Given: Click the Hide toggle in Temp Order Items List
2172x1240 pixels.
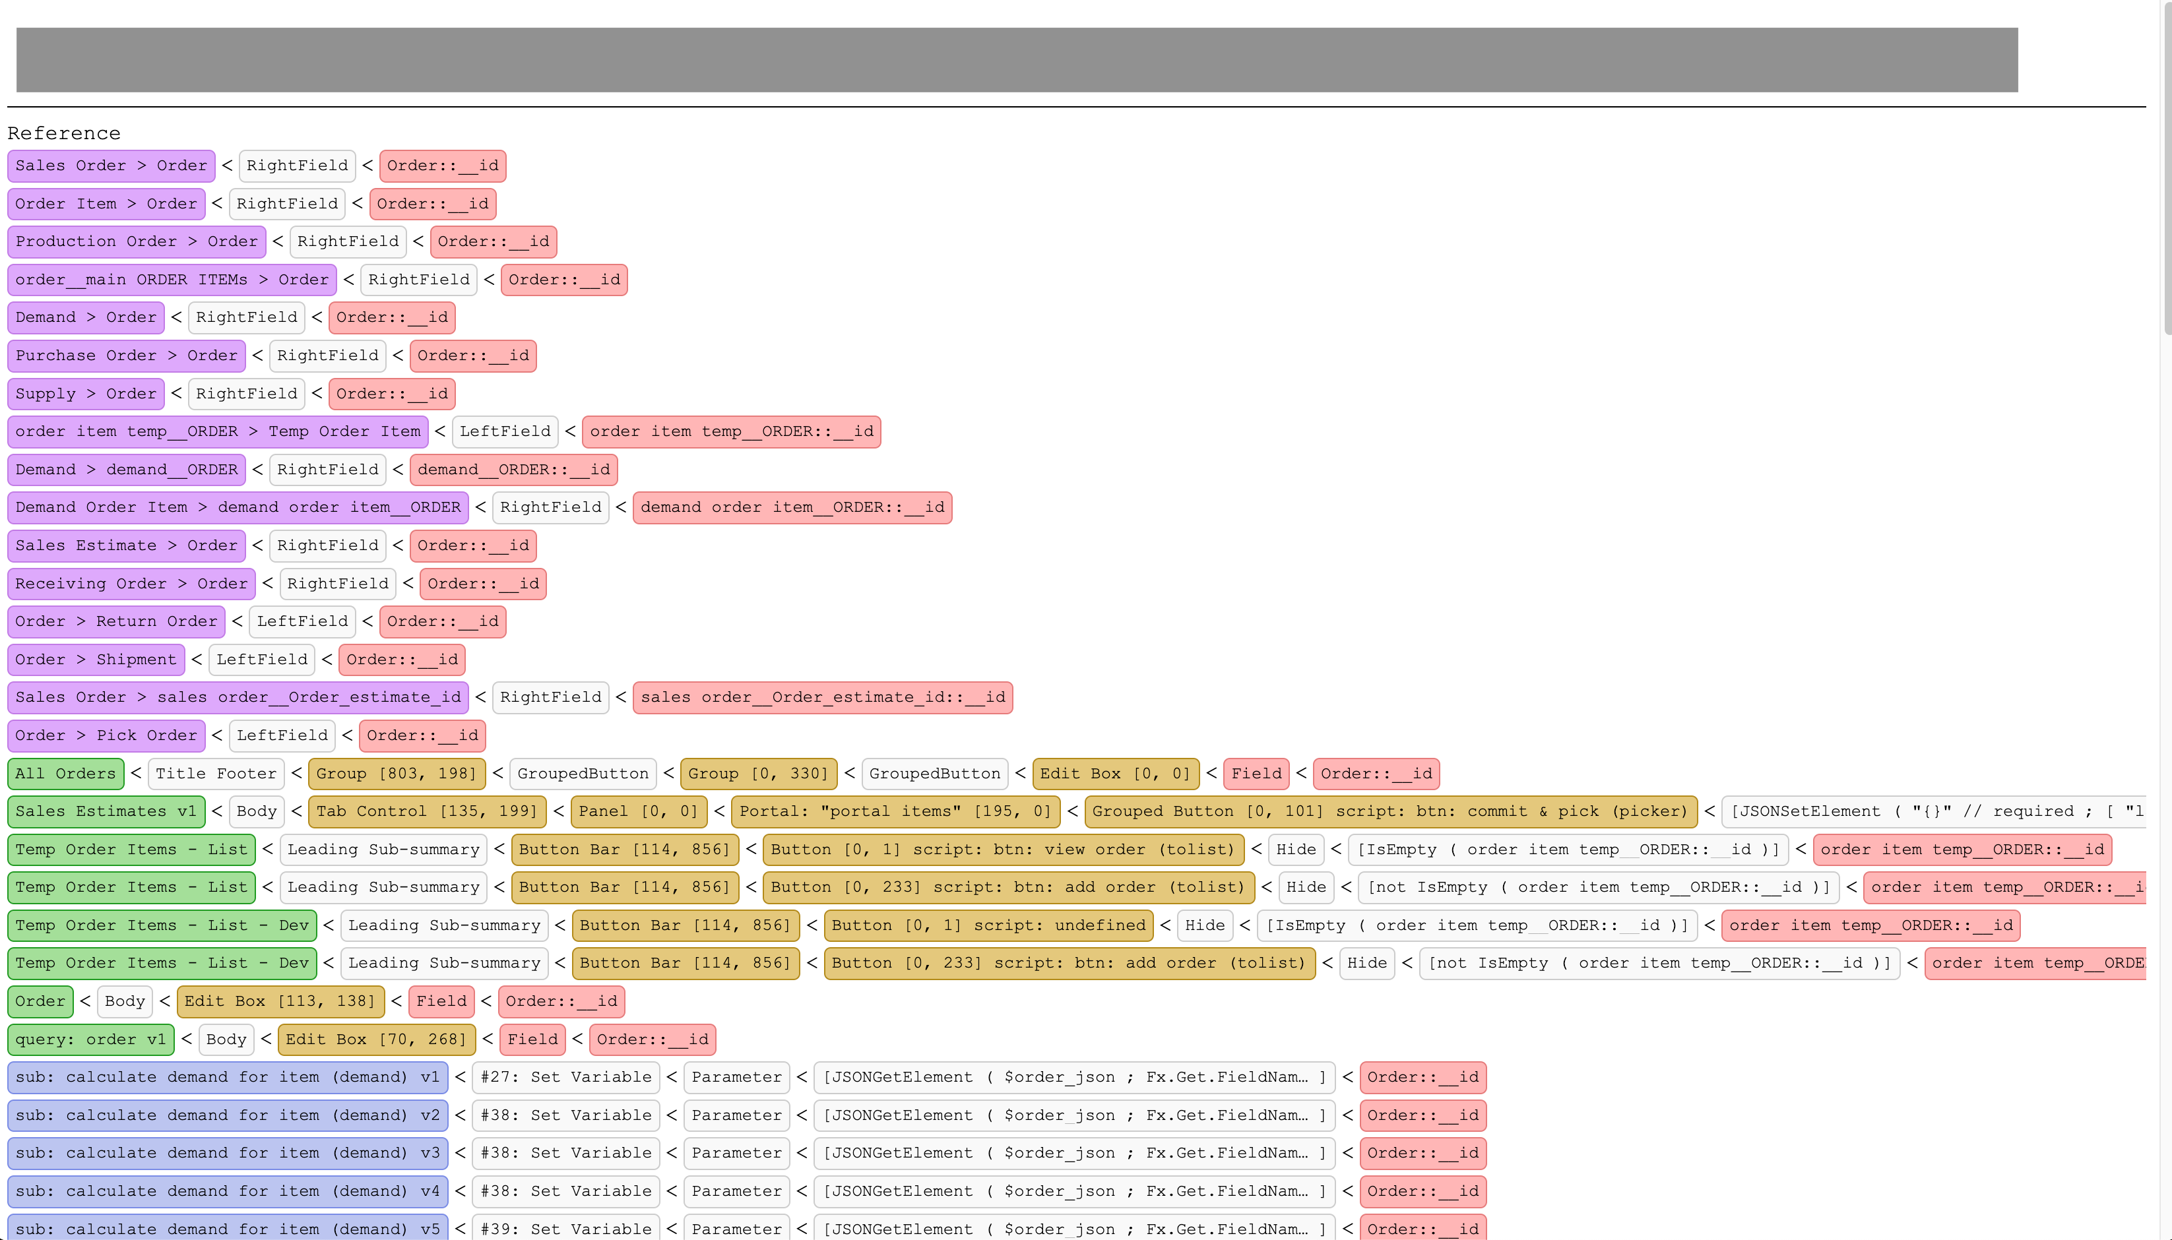Looking at the screenshot, I should pos(1295,849).
